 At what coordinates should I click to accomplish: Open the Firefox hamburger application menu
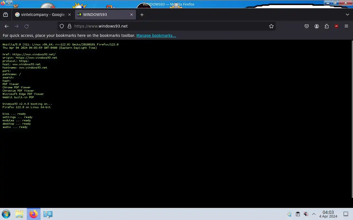click(346, 26)
